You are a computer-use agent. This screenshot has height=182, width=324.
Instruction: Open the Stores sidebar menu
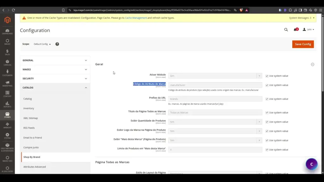[8, 115]
